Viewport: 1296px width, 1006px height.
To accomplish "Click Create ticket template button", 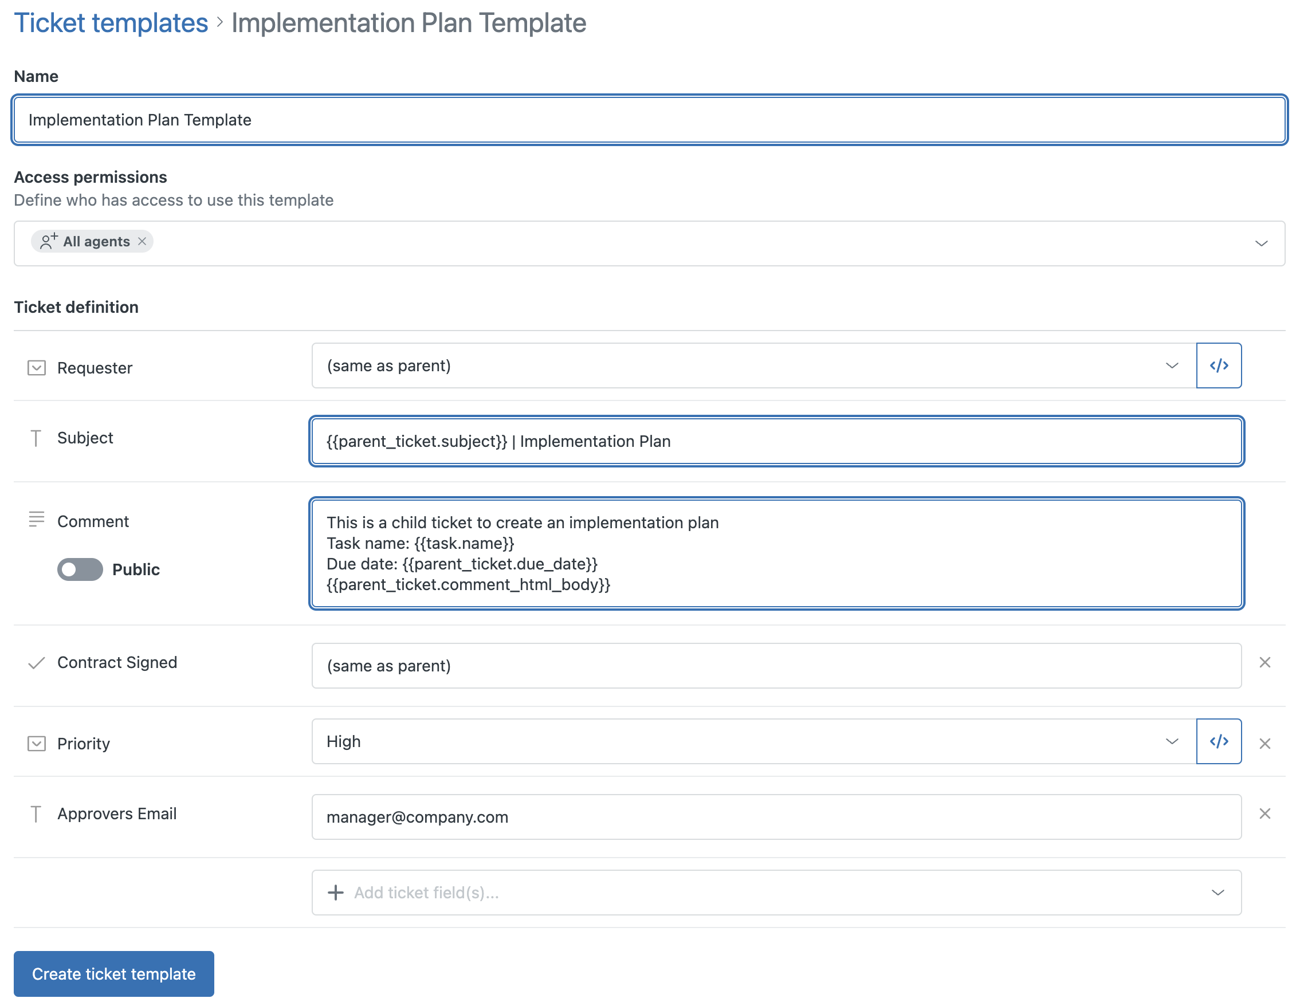I will 113,974.
